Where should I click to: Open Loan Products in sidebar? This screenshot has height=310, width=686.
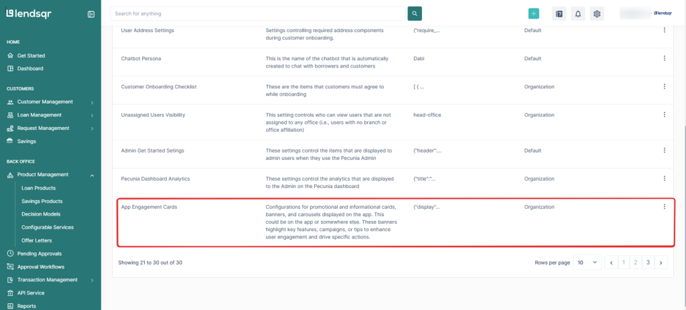[x=38, y=188]
